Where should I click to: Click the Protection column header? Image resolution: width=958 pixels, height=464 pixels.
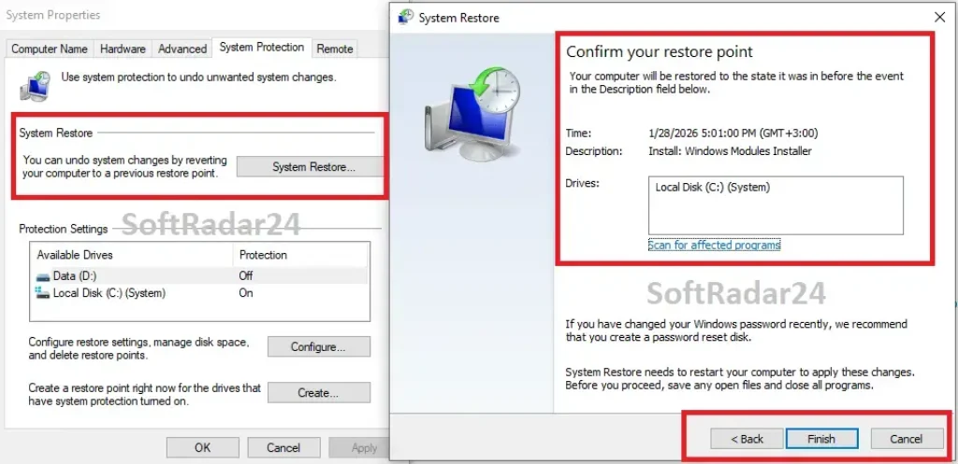(300, 255)
